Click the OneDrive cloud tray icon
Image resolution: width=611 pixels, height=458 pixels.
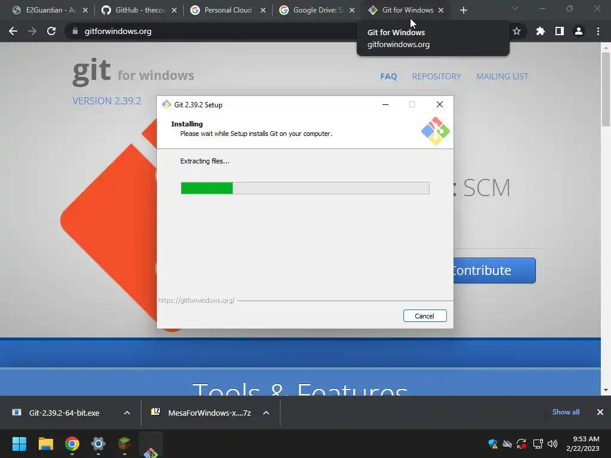pos(507,444)
